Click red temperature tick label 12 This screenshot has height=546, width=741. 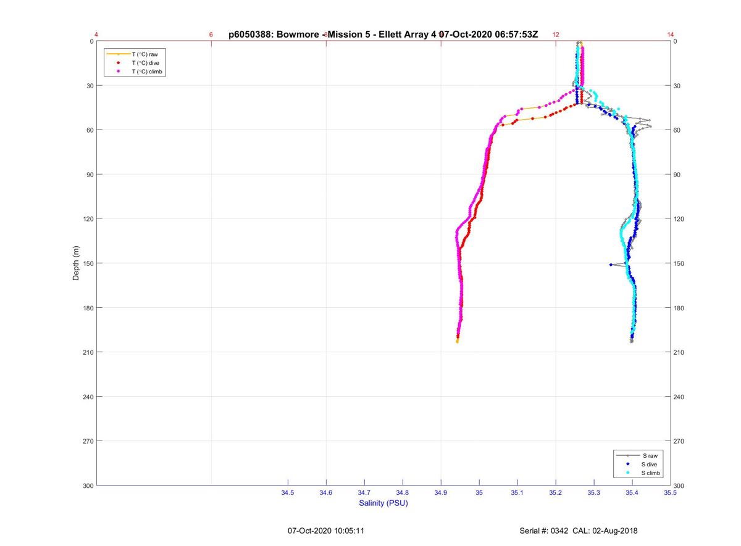point(556,35)
